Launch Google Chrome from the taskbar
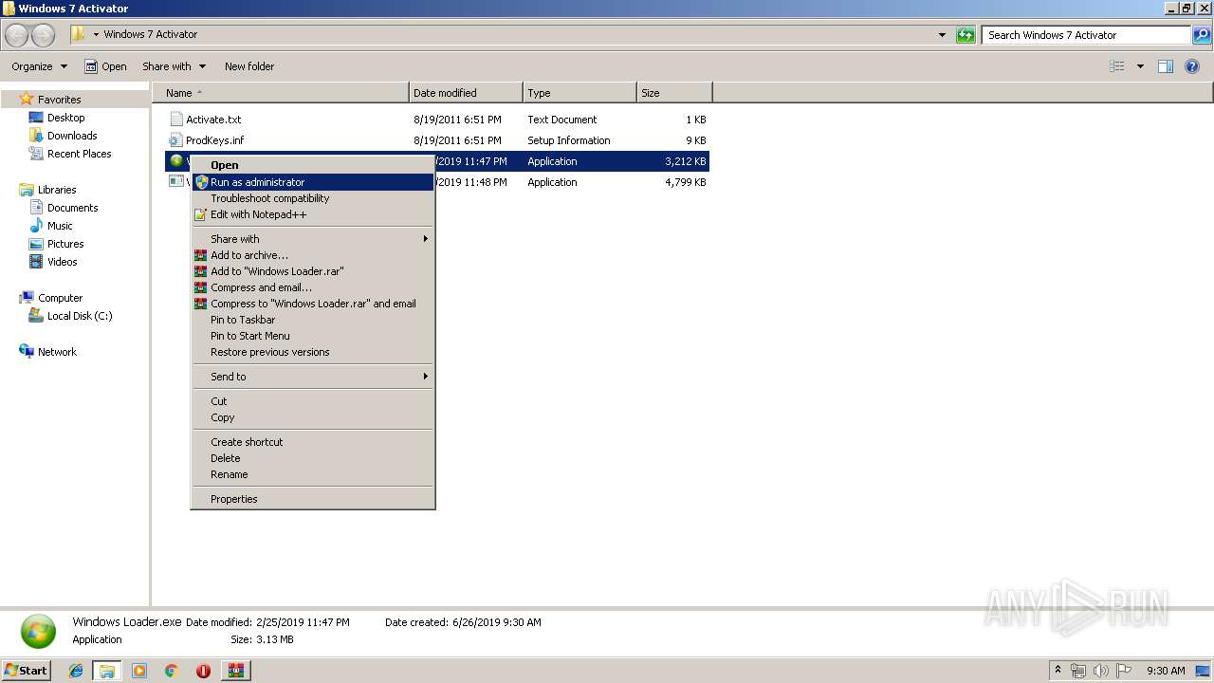 coord(171,671)
